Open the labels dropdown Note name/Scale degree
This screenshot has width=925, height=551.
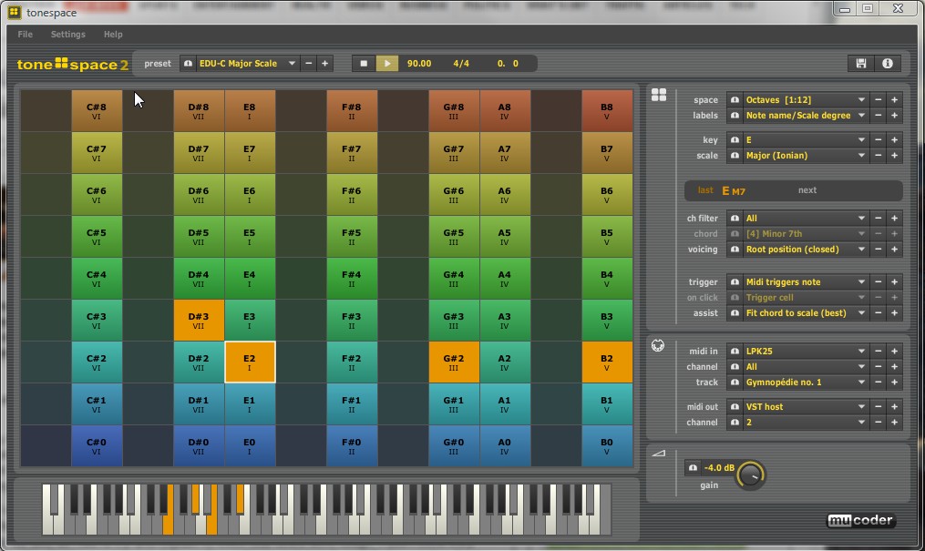[x=806, y=116]
